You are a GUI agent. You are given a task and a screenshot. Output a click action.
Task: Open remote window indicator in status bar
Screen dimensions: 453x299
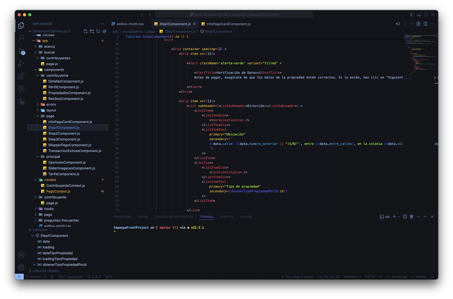tap(19, 277)
